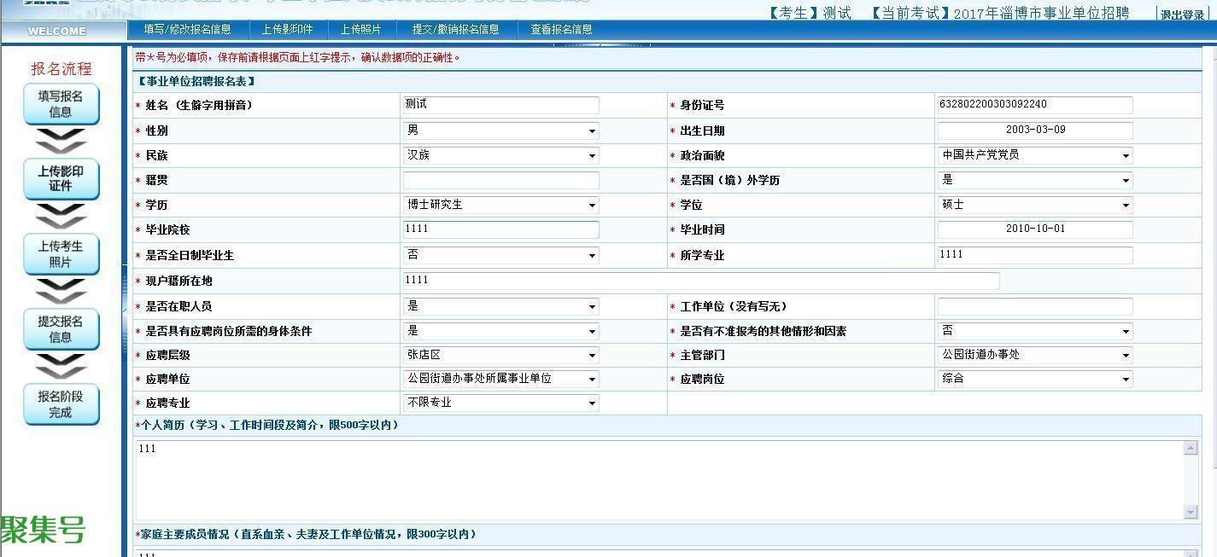Image resolution: width=1217 pixels, height=557 pixels.
Task: Open the 学历 dropdown showing 博士研究生
Action: 500,205
